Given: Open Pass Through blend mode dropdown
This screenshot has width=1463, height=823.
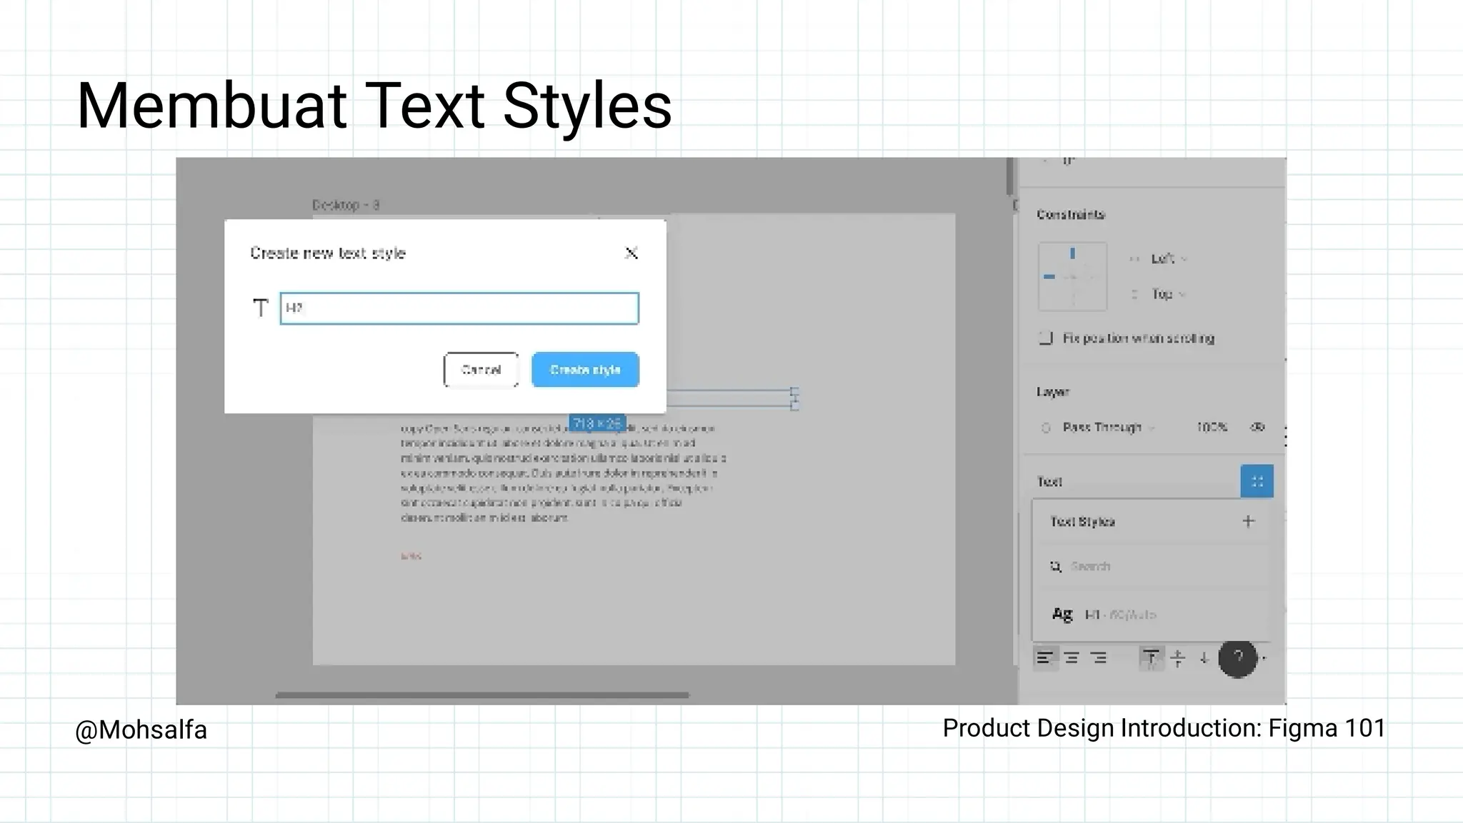Looking at the screenshot, I should pyautogui.click(x=1107, y=428).
